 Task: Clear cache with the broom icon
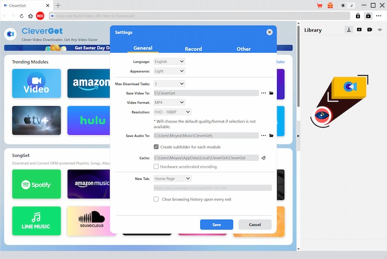click(x=264, y=158)
